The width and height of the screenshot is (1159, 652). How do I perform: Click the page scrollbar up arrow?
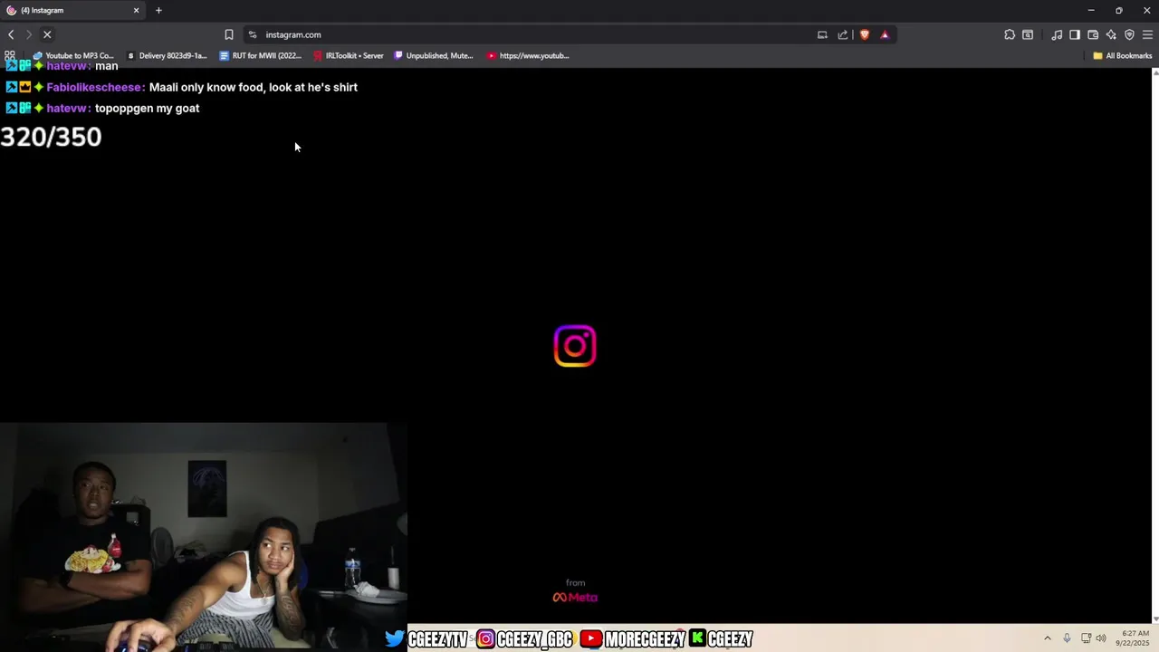1154,72
